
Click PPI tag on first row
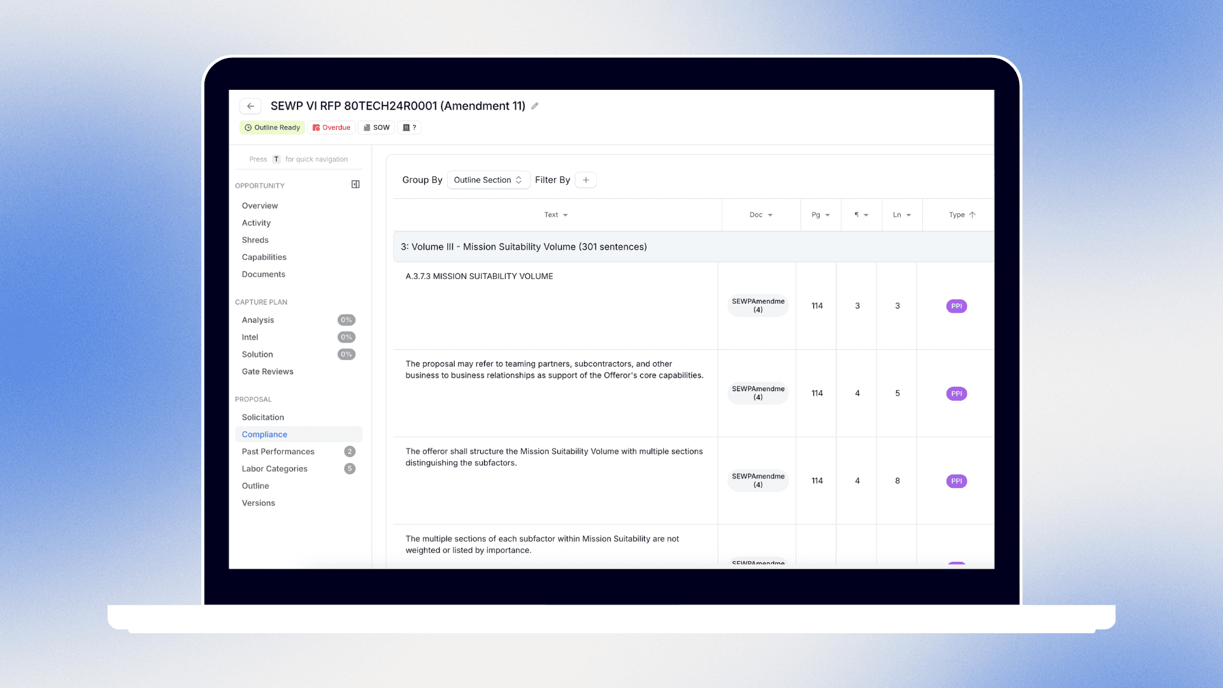pyautogui.click(x=956, y=306)
